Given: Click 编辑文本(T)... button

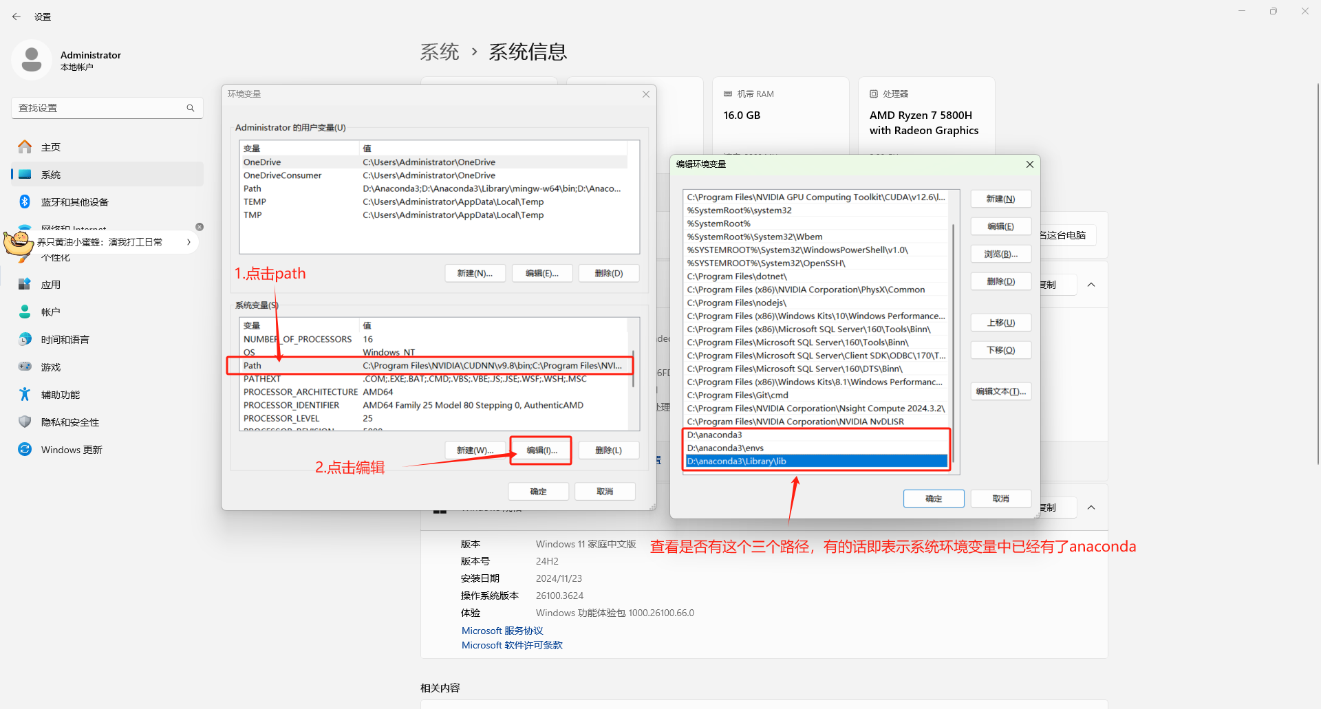Looking at the screenshot, I should [1001, 391].
